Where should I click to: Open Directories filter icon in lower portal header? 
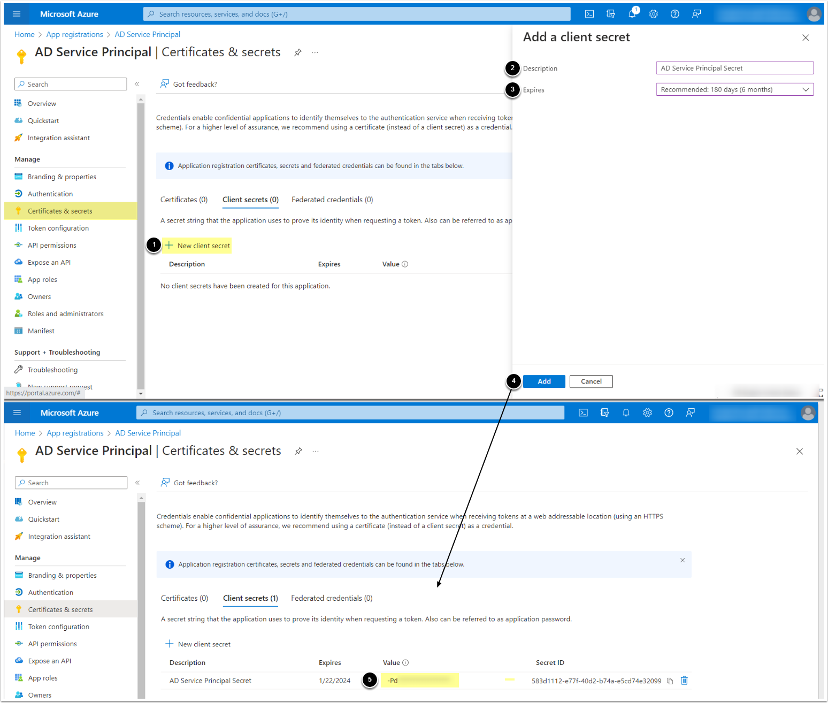pos(605,412)
